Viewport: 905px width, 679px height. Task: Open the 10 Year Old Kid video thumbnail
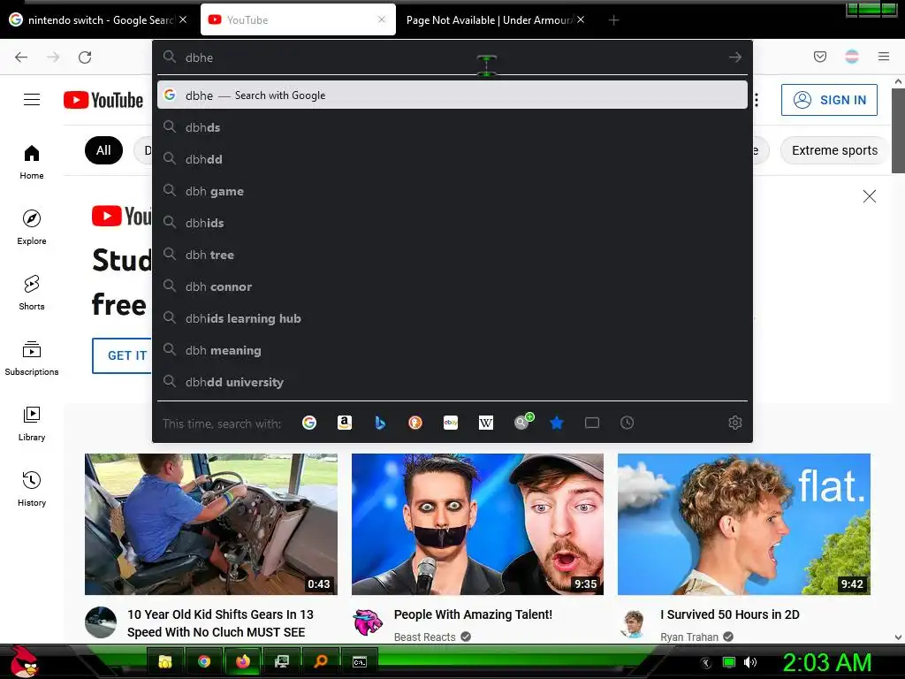coord(211,524)
